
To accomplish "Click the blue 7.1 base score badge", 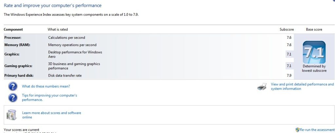I will click(314, 52).
